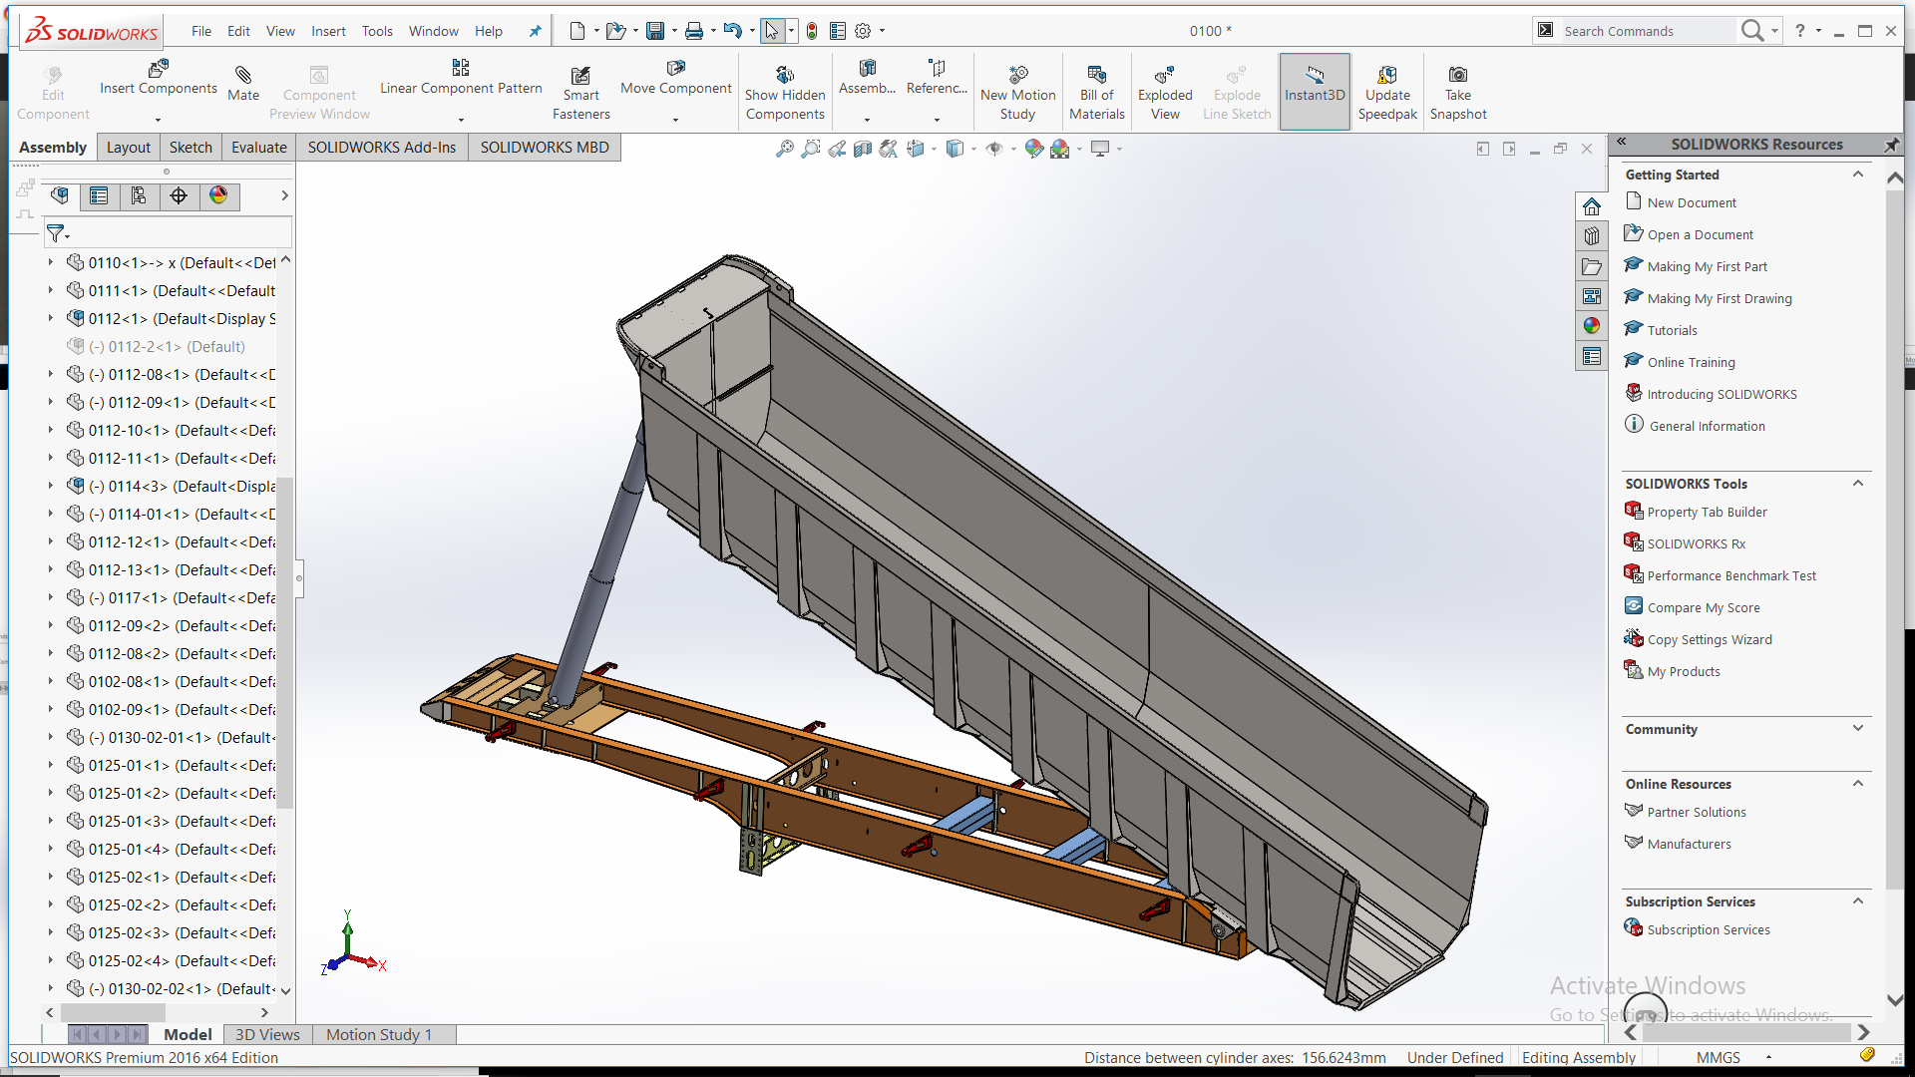Click the DisplayManager color wheel icon
The height and width of the screenshot is (1077, 1915).
click(218, 195)
